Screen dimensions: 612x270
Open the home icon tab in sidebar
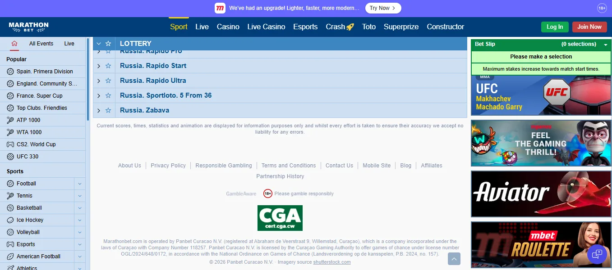pyautogui.click(x=14, y=44)
